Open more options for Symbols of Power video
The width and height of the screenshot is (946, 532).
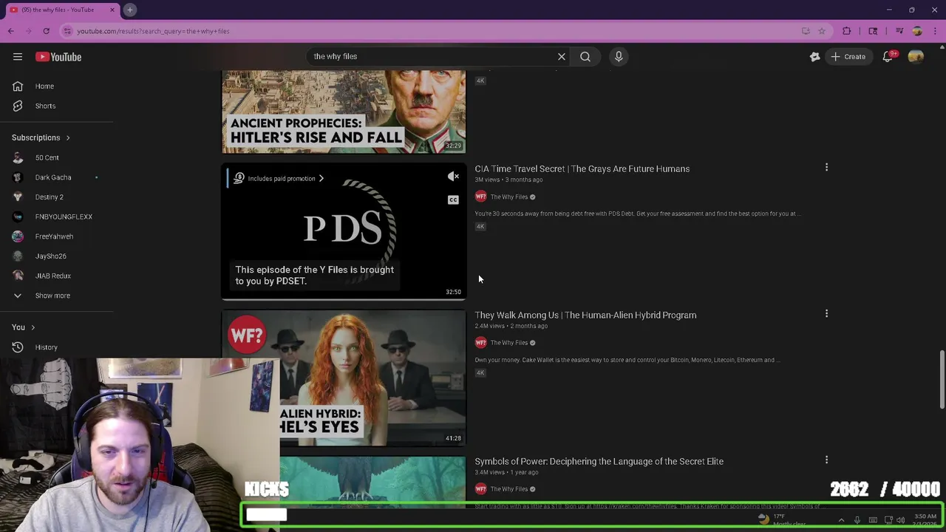point(826,460)
